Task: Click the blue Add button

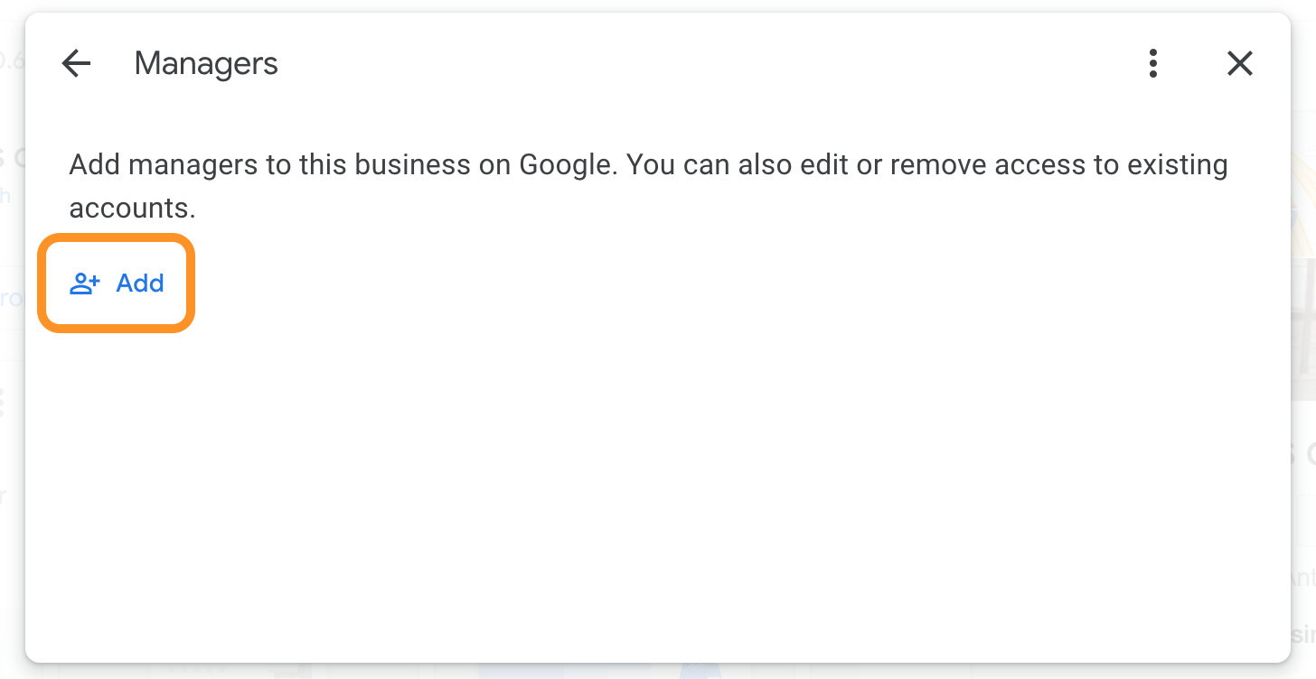Action: [x=117, y=284]
